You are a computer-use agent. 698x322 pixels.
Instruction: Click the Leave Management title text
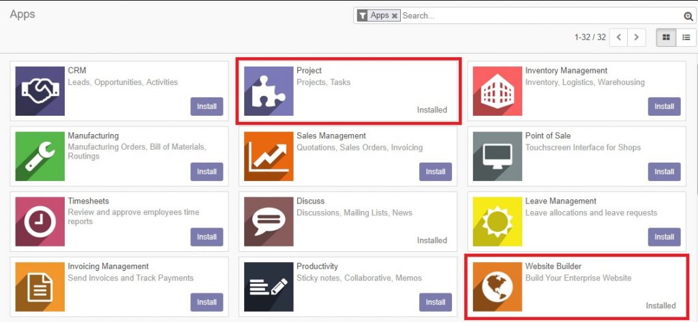coord(560,201)
